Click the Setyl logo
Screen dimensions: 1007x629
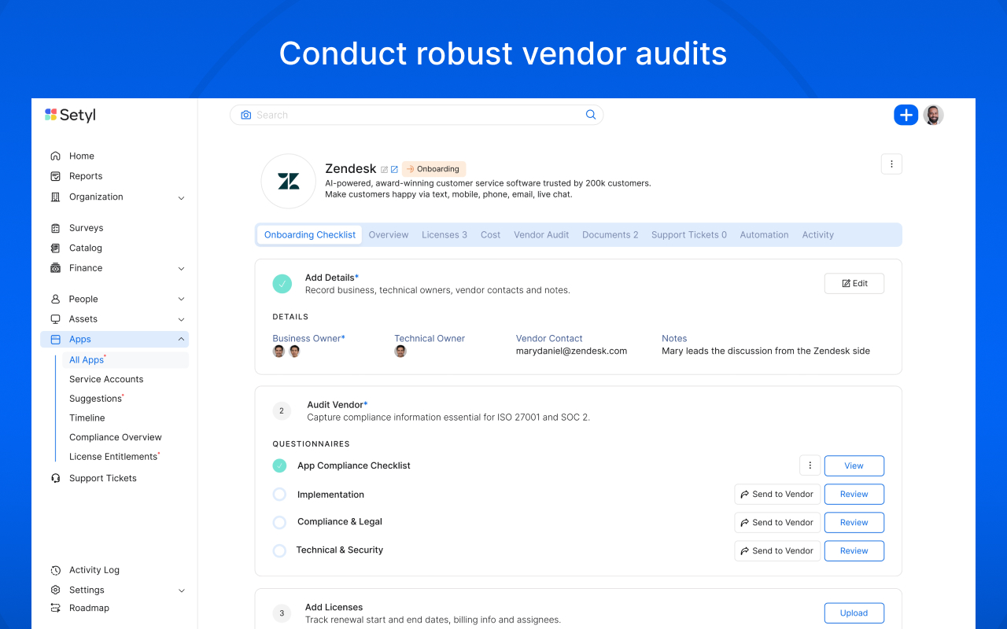70,115
